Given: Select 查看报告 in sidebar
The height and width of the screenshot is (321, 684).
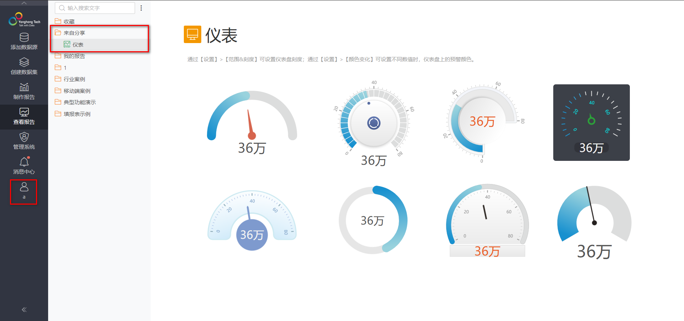Looking at the screenshot, I should tap(24, 117).
